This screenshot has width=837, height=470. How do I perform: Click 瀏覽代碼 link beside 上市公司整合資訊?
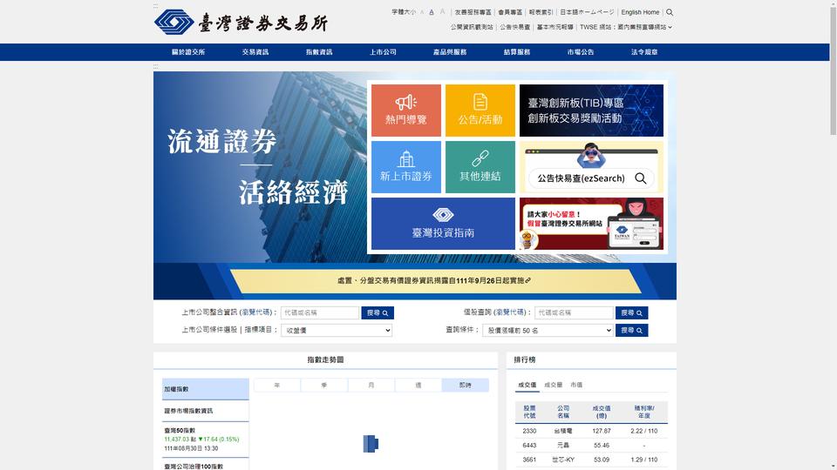(255, 312)
